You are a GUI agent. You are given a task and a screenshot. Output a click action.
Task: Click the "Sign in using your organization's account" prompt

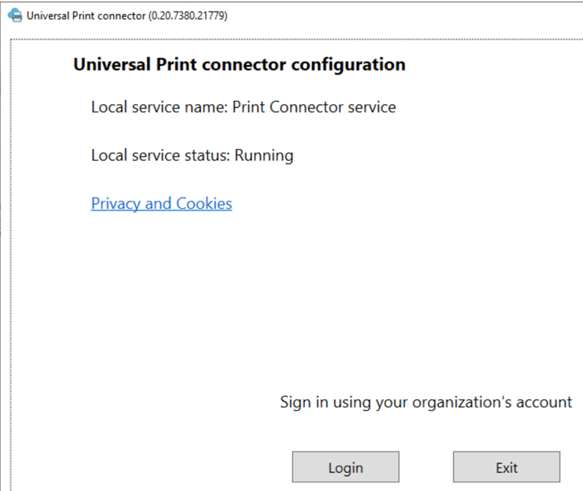(426, 402)
